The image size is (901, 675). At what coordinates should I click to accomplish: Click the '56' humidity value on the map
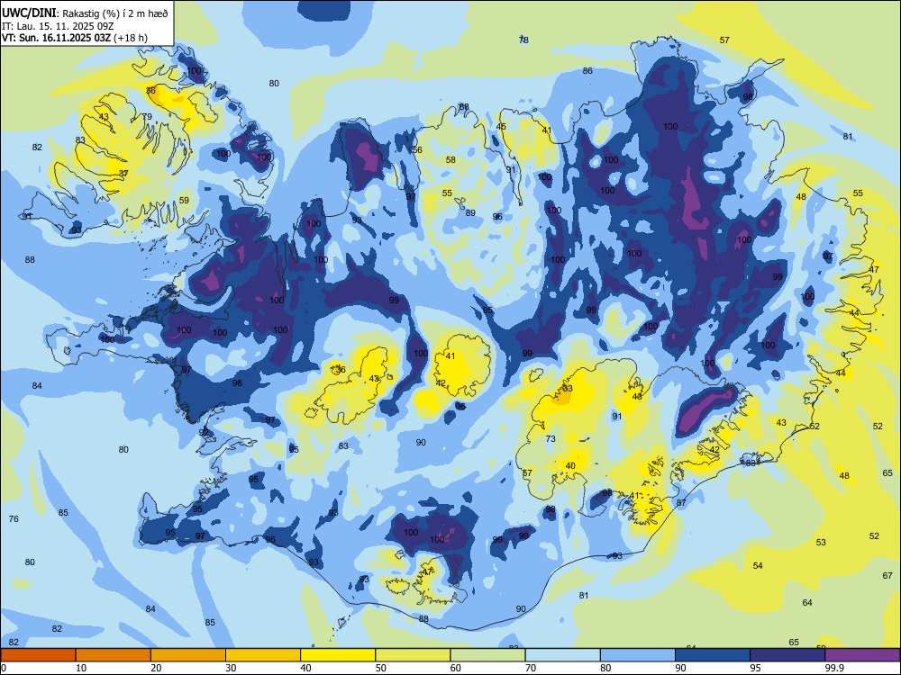pyautogui.click(x=417, y=150)
